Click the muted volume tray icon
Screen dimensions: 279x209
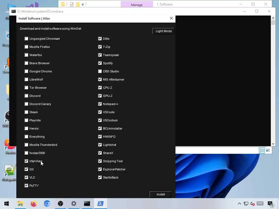tap(252, 204)
